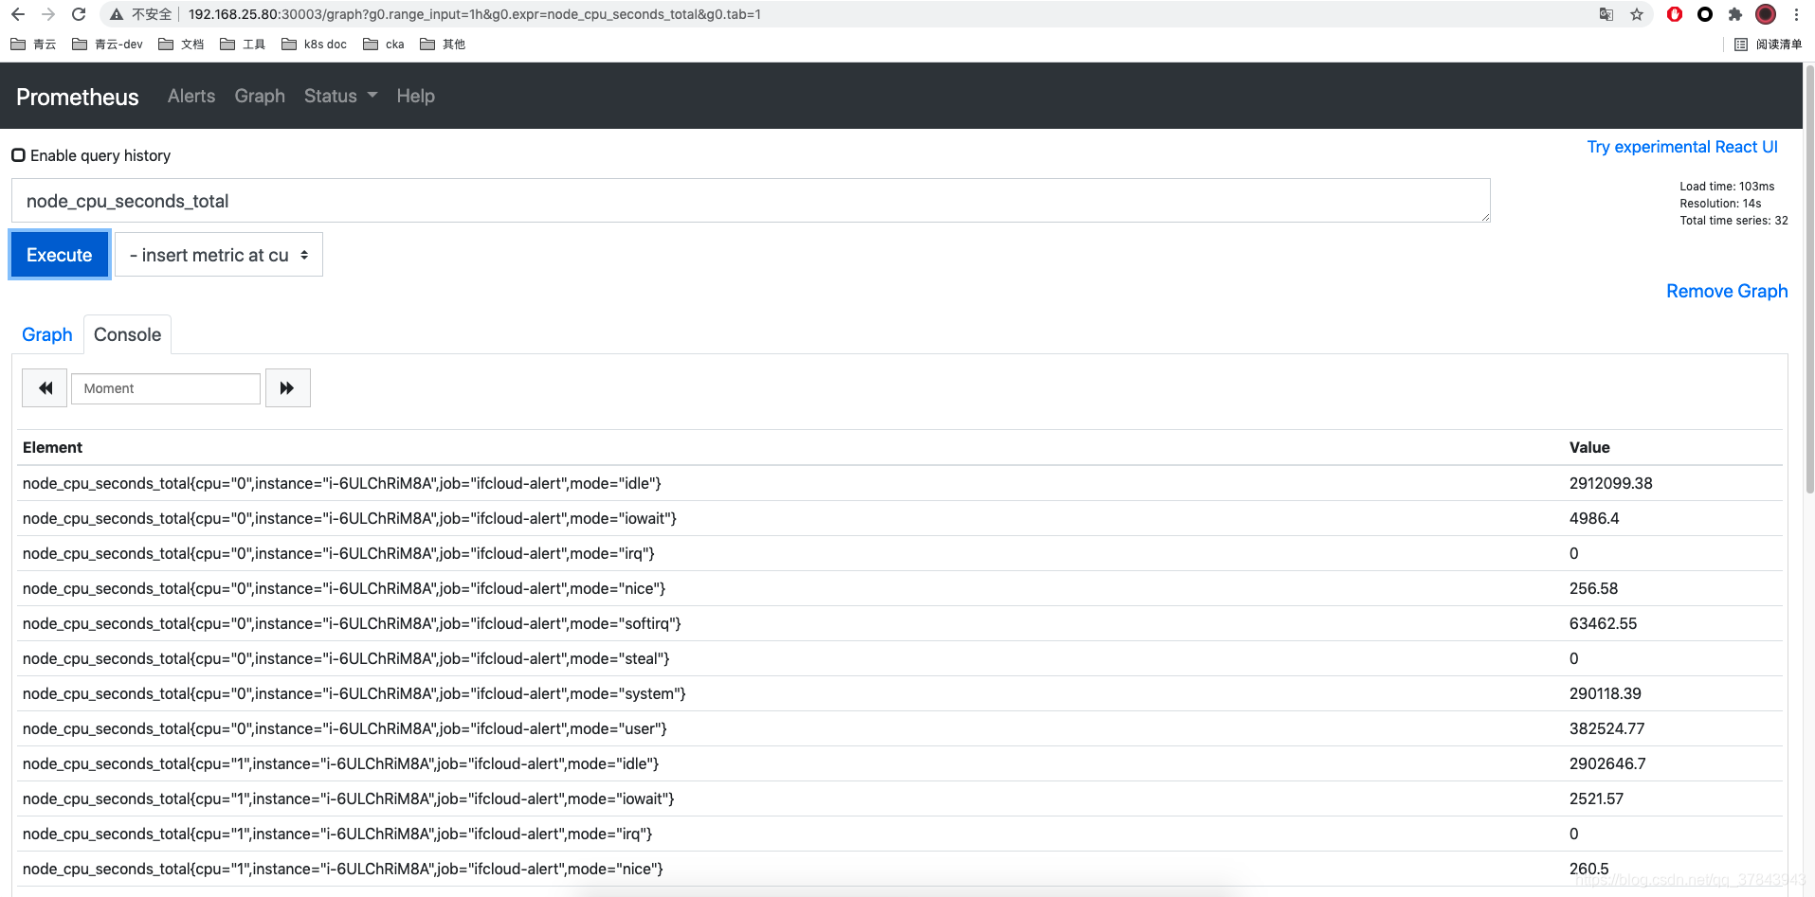
Task: Open the insert metric at cursor dropdown
Action: pyautogui.click(x=219, y=255)
